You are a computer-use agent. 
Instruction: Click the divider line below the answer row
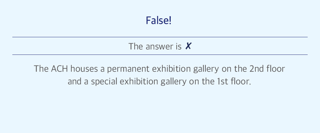point(160,55)
